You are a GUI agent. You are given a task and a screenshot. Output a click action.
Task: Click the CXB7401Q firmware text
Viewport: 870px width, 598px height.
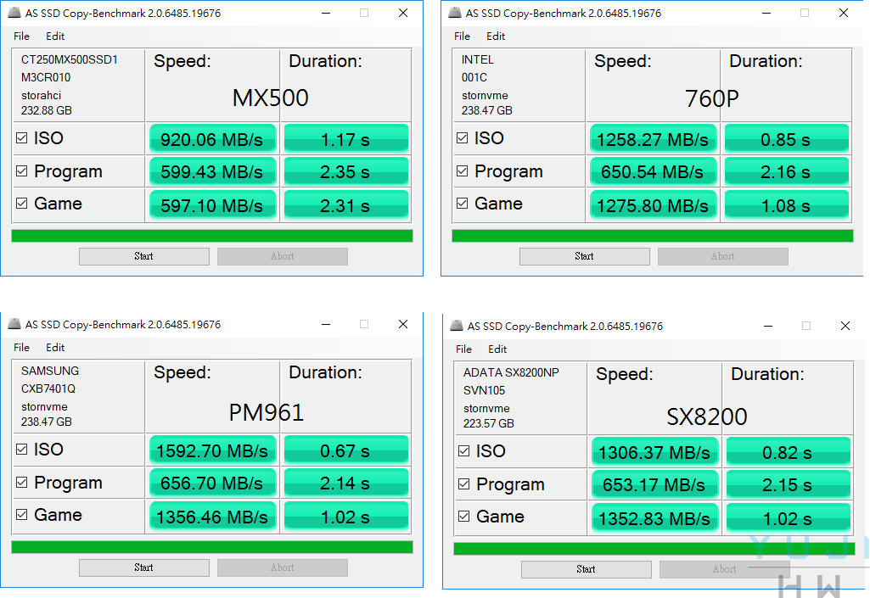pyautogui.click(x=48, y=388)
